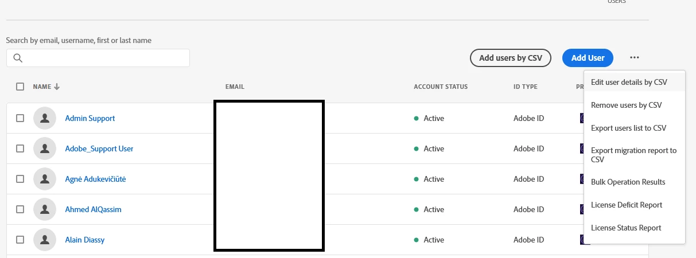Open Ahmed AlQassim profile link

[94, 209]
